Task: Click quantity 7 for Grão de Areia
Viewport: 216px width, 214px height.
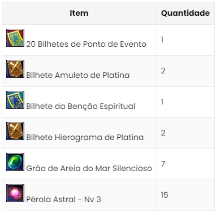Action: pos(163,164)
